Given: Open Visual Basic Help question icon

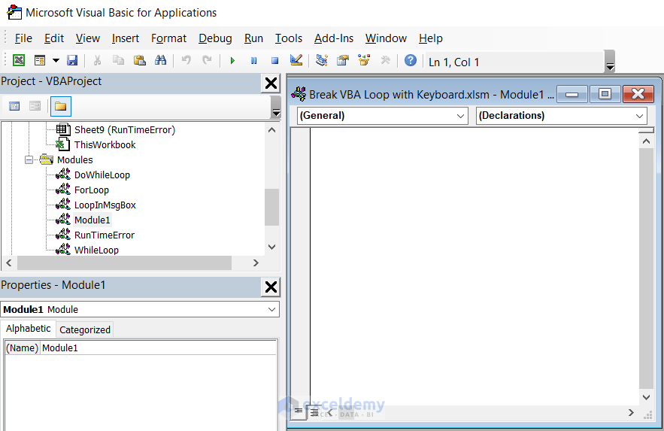Looking at the screenshot, I should click(x=411, y=60).
